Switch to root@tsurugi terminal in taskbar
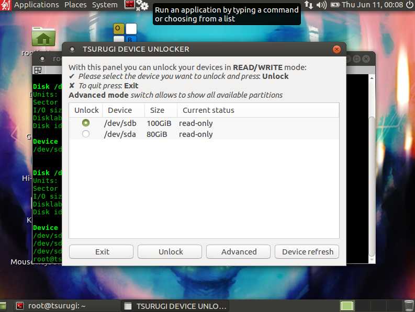Screen dimensions: 415x312 pos(66,306)
